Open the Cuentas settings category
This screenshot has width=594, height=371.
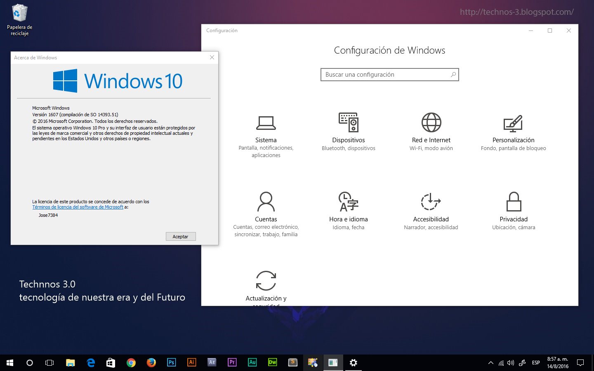click(x=266, y=214)
